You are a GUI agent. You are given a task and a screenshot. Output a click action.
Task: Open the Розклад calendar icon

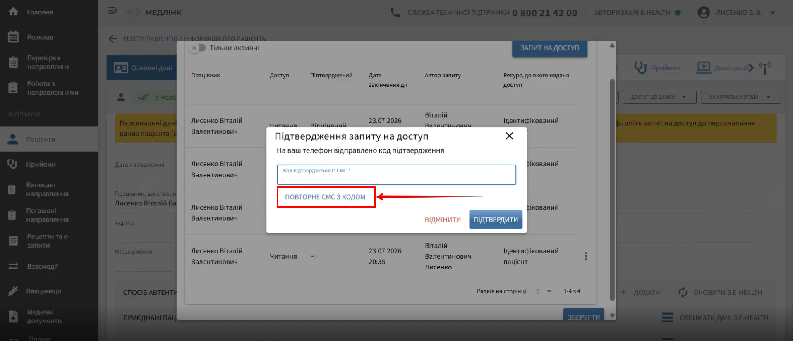pyautogui.click(x=13, y=37)
